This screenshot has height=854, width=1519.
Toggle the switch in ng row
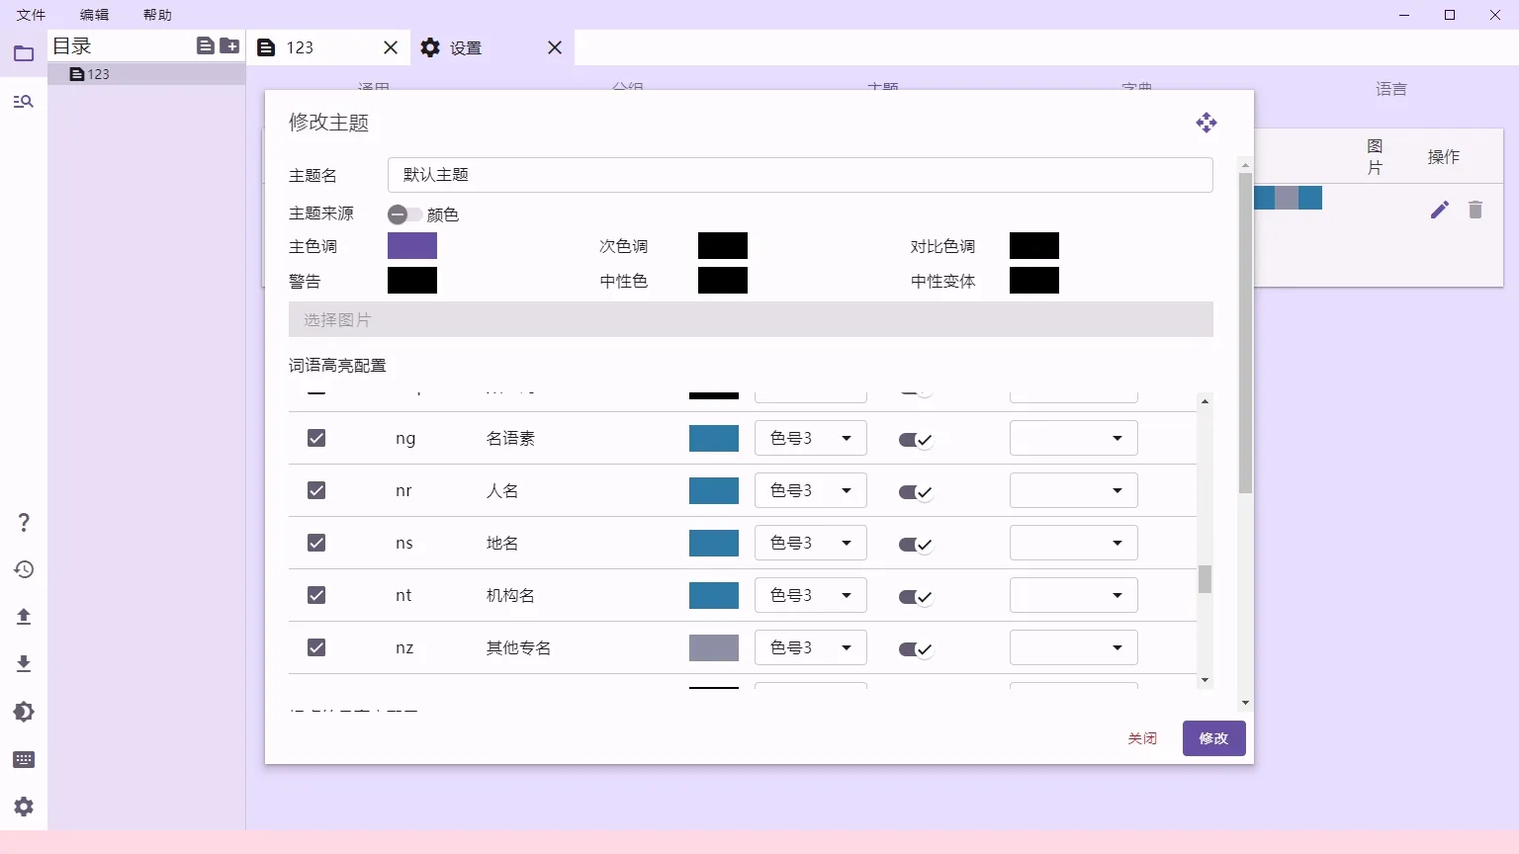916,440
